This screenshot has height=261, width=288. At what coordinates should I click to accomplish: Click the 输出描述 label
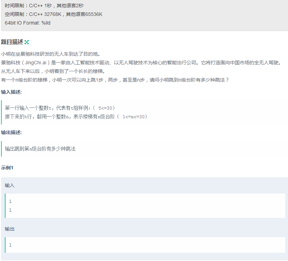(11, 133)
